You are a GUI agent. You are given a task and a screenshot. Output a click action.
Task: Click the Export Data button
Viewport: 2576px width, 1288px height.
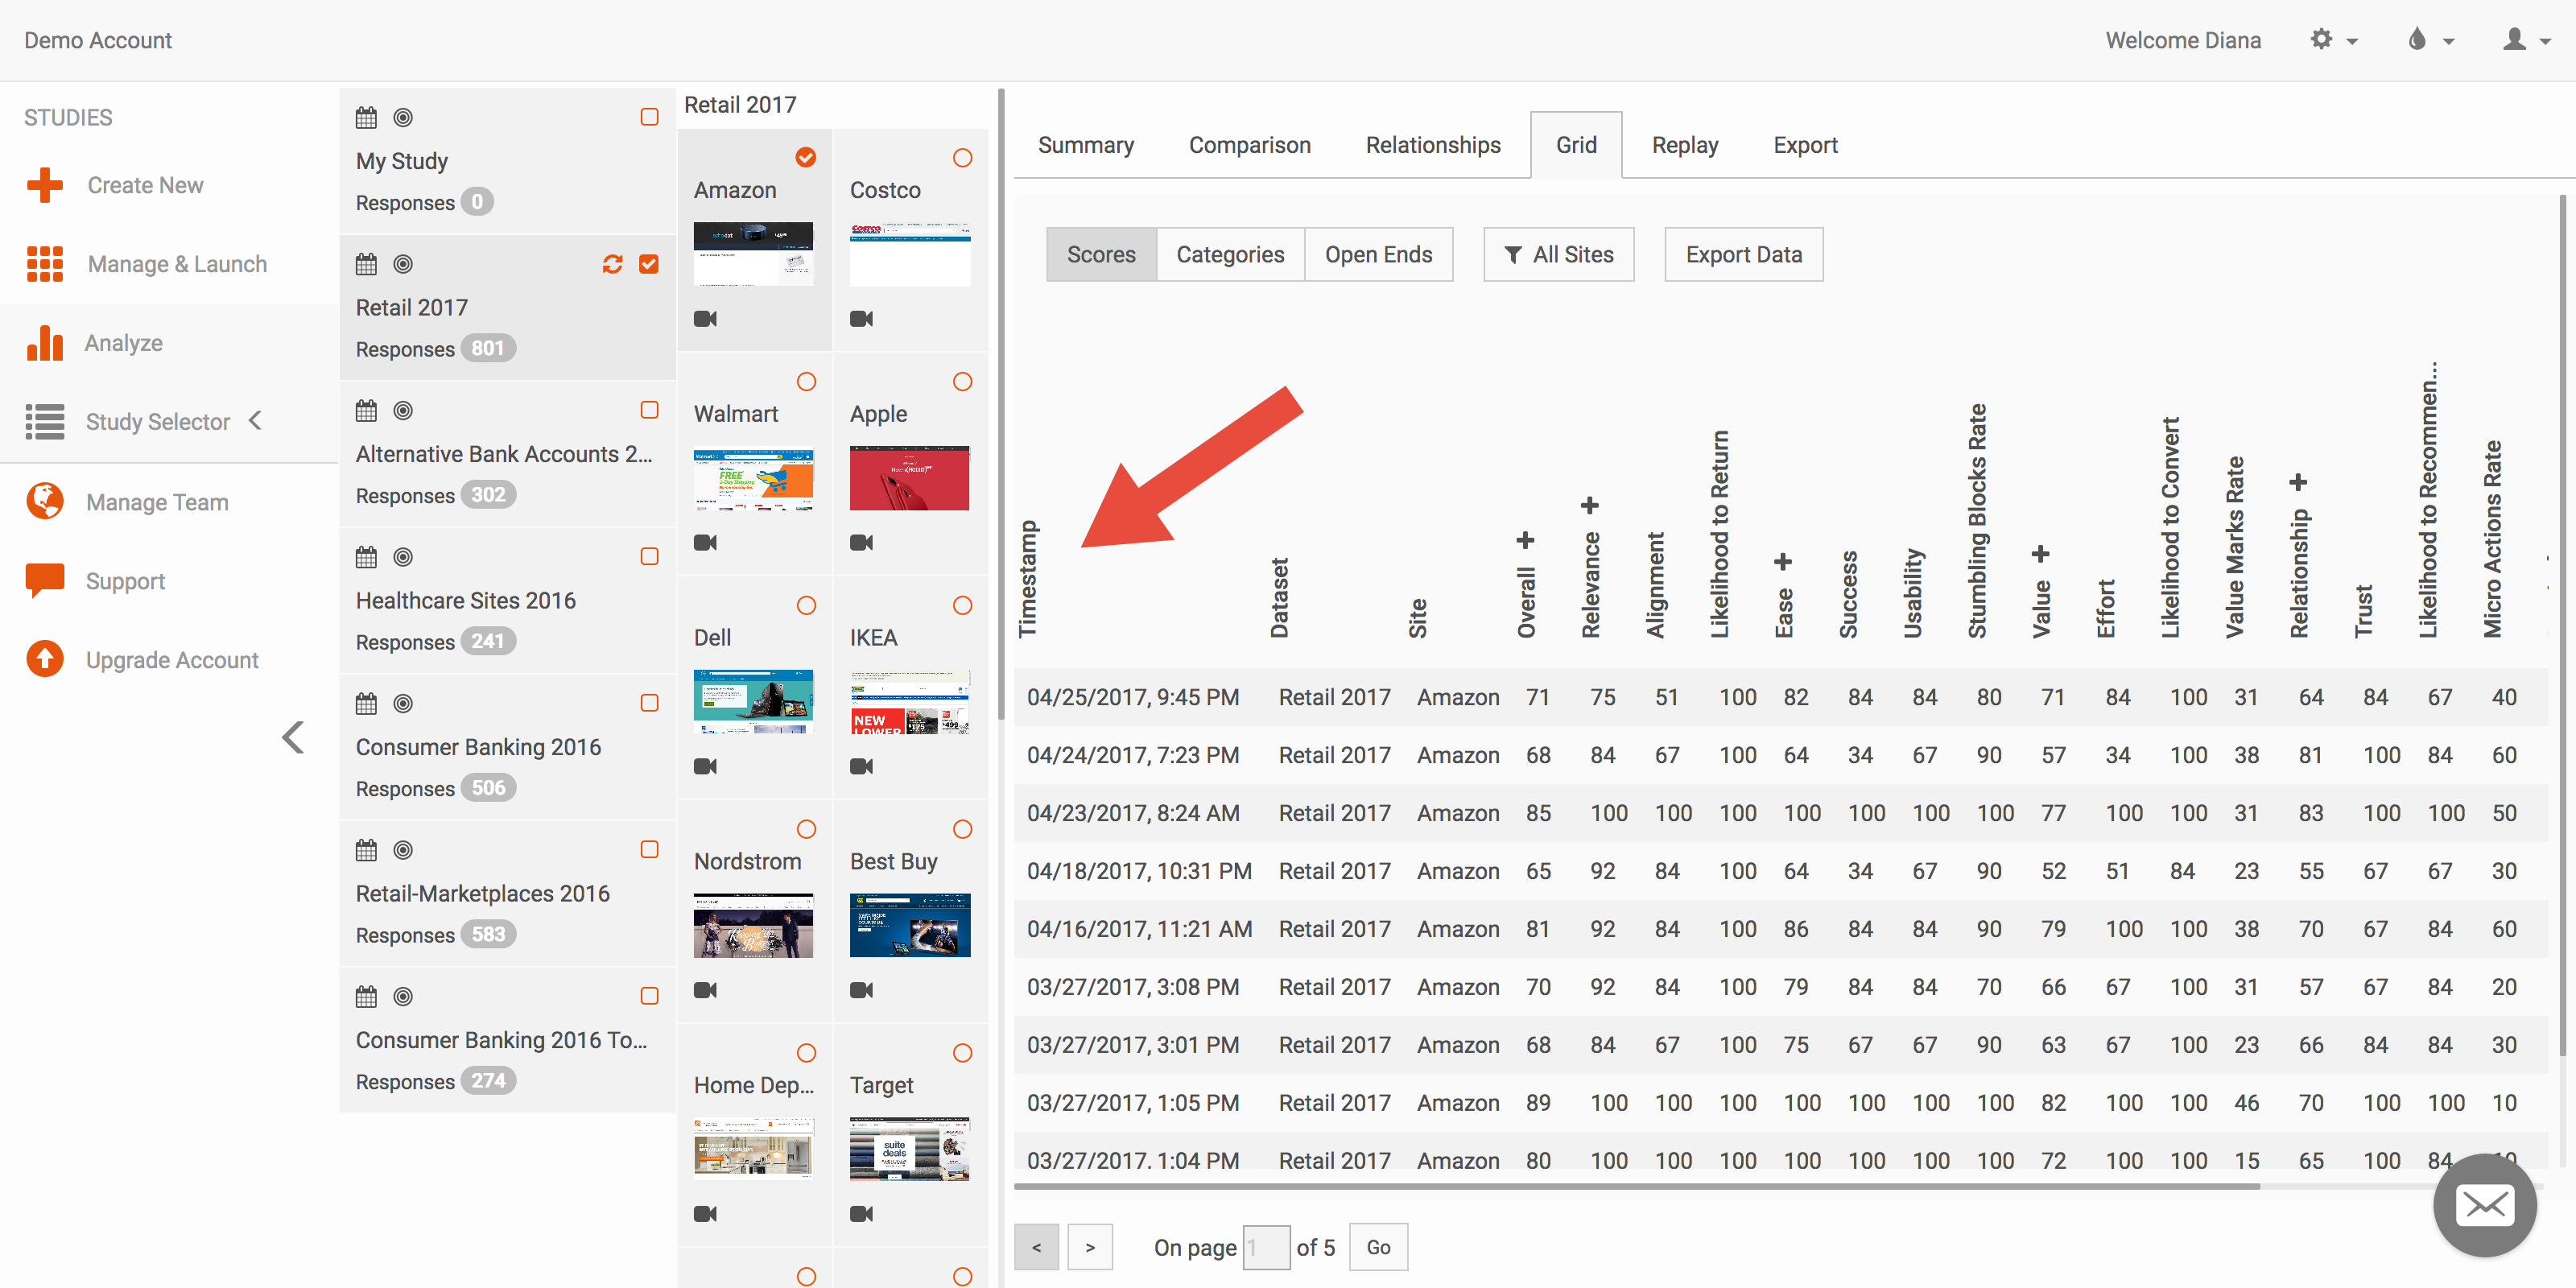pos(1743,254)
